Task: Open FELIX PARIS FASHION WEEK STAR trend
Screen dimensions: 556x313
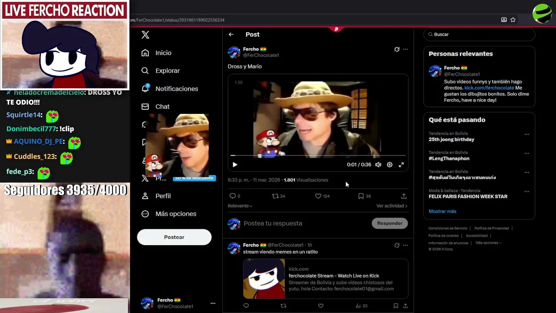Action: [468, 196]
